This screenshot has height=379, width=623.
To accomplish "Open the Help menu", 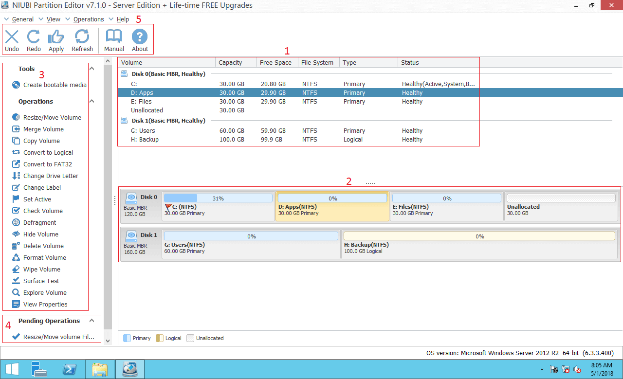I will coord(122,19).
